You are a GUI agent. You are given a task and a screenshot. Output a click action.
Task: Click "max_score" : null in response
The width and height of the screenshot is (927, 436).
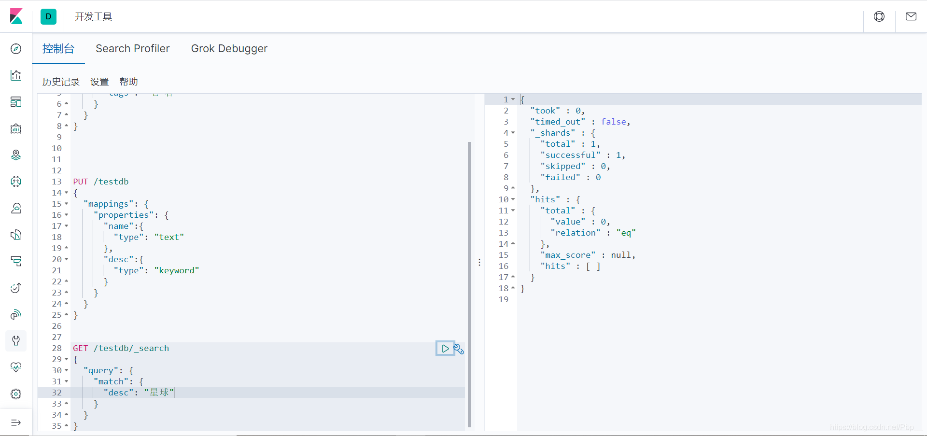[588, 255]
